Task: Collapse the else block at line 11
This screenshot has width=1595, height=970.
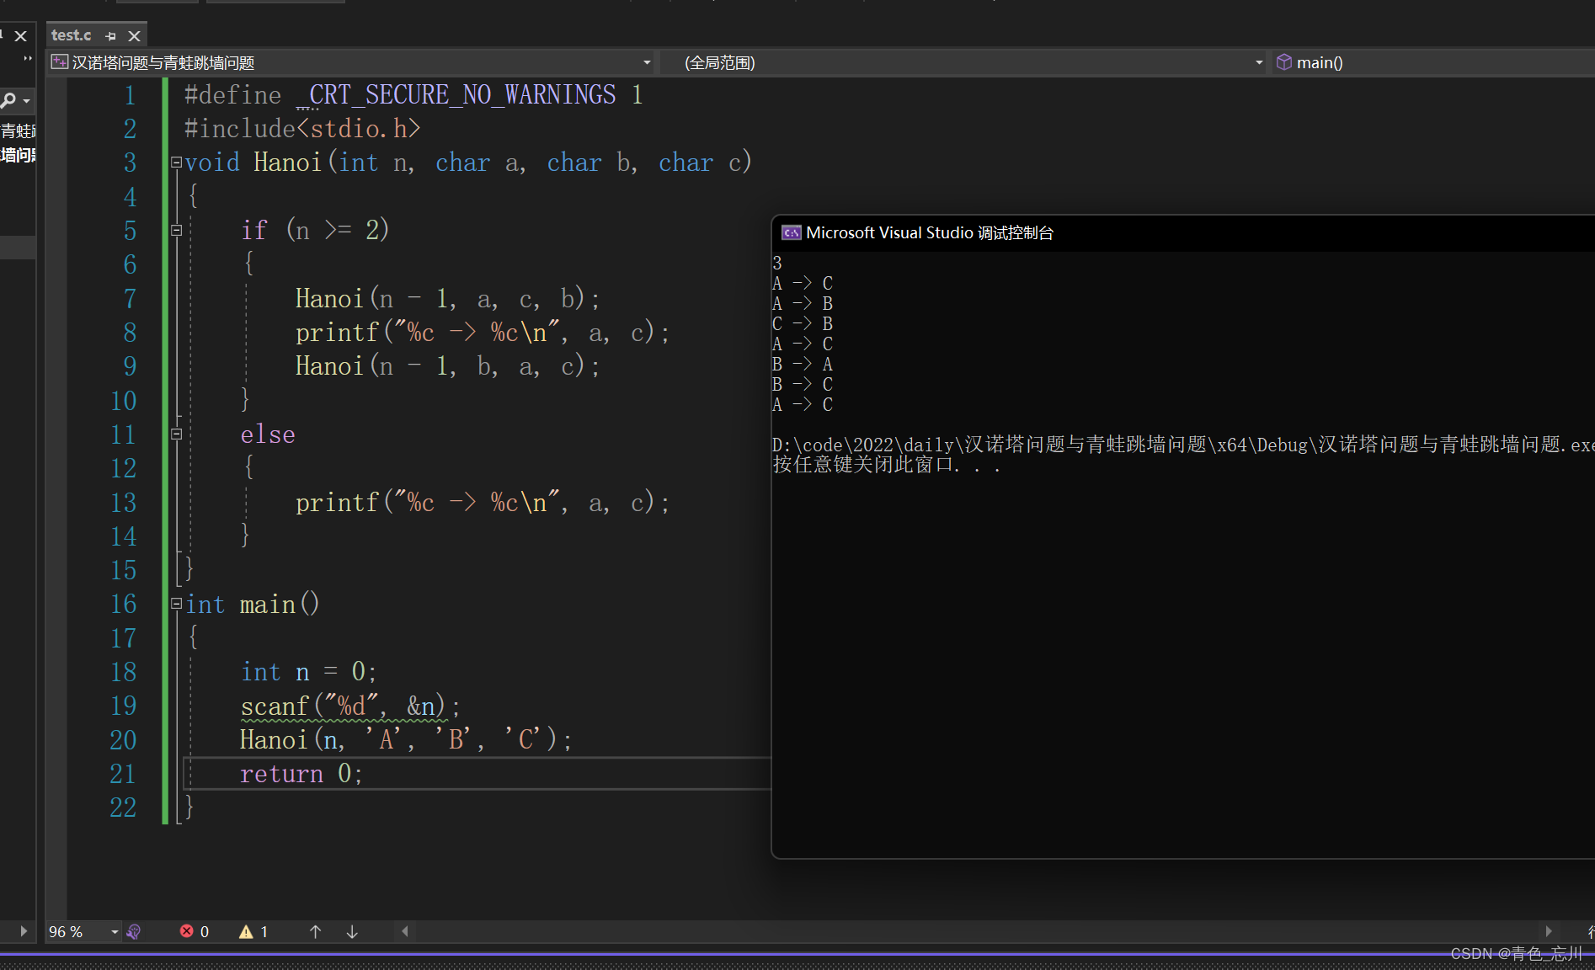Action: 176,434
